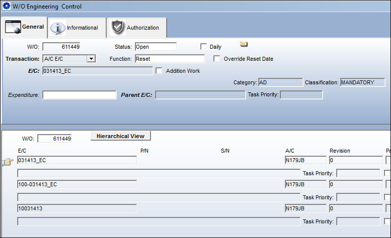Check the Addition Work checkbox
391x238 pixels.
(x=159, y=71)
